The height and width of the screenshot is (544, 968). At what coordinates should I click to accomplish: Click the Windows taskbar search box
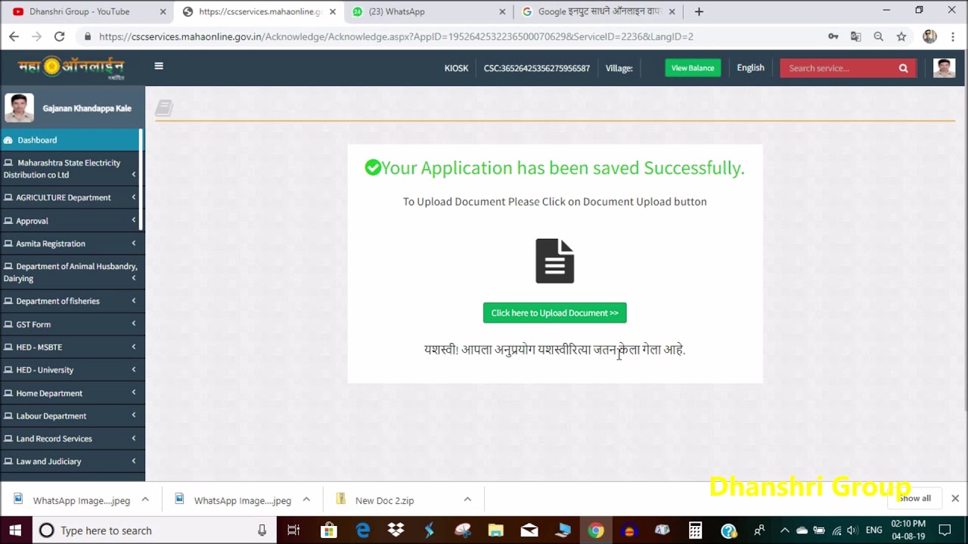pyautogui.click(x=154, y=530)
